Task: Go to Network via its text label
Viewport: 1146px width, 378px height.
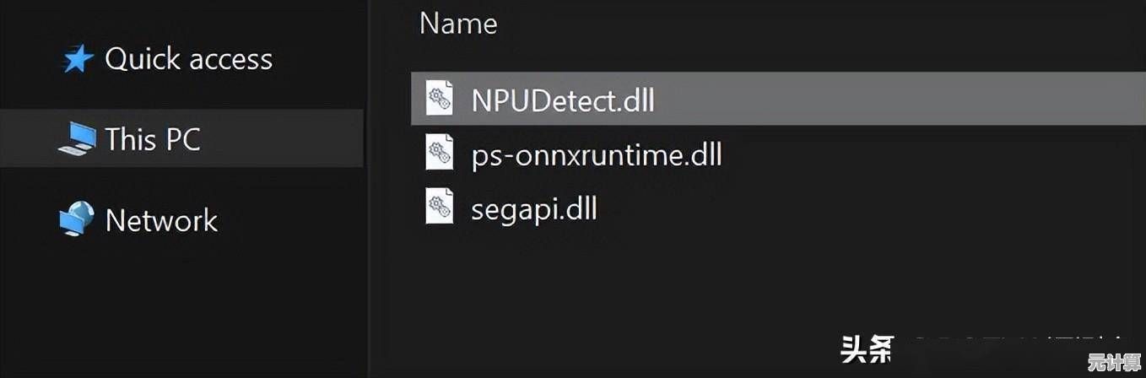Action: coord(161,220)
